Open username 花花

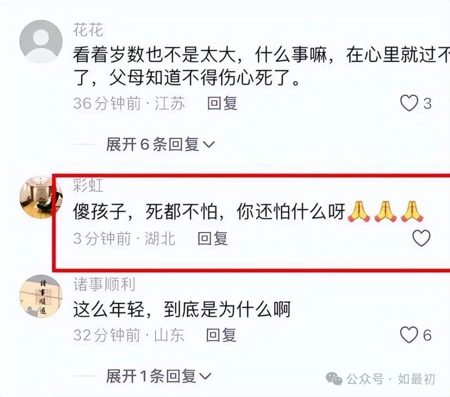click(88, 30)
